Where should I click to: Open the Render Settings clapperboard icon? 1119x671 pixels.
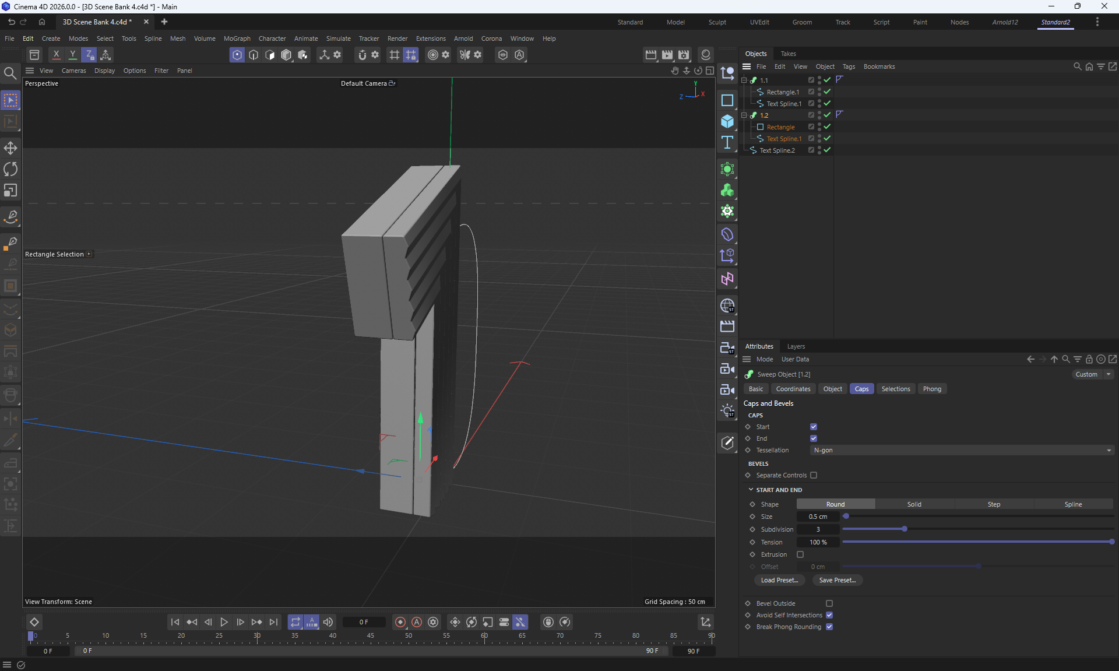pos(683,55)
